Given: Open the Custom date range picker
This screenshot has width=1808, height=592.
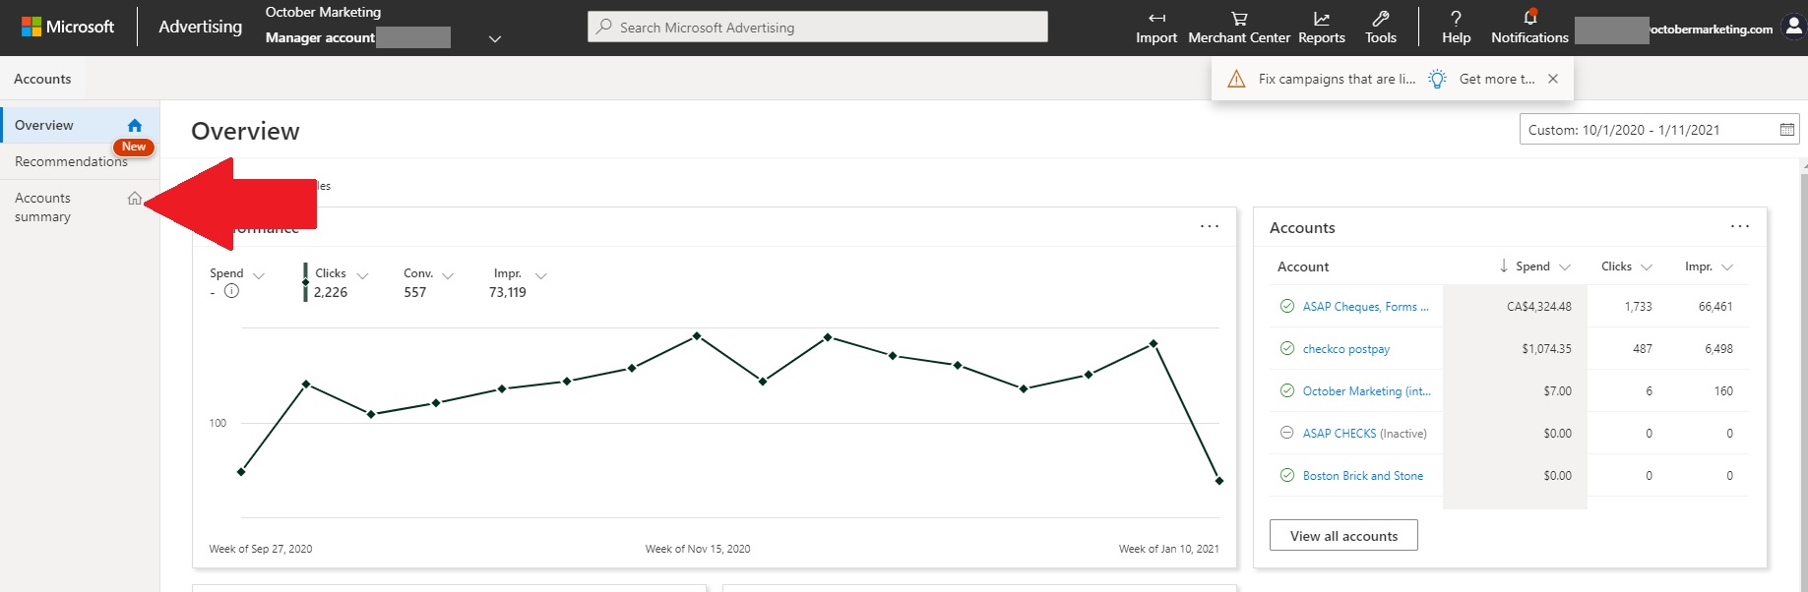Looking at the screenshot, I should 1659,130.
